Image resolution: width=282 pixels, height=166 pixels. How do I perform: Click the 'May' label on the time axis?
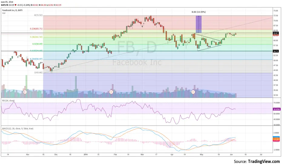pos(202,154)
